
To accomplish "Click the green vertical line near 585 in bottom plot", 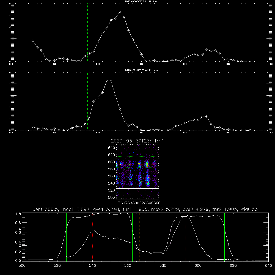I will pyautogui.click(x=171, y=237).
